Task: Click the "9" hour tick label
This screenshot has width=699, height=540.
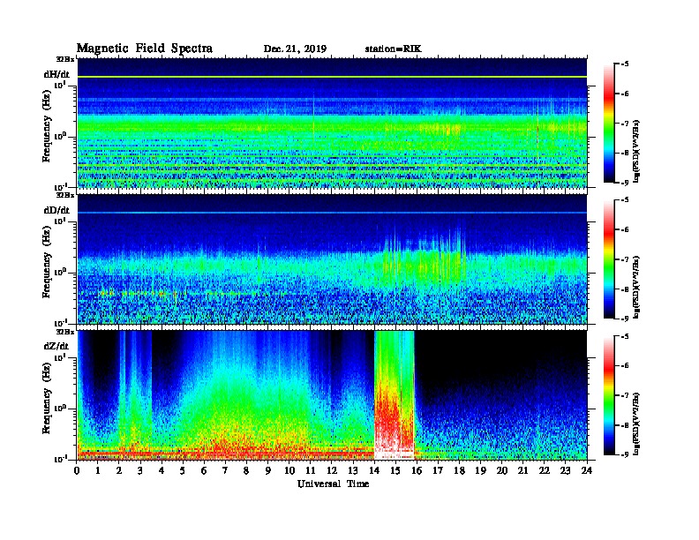Action: coord(268,470)
